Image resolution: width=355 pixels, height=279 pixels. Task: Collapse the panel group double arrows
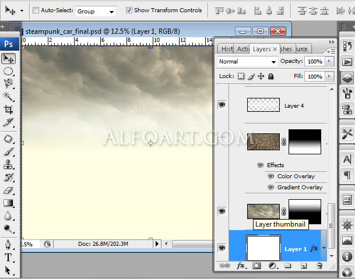tap(332, 42)
